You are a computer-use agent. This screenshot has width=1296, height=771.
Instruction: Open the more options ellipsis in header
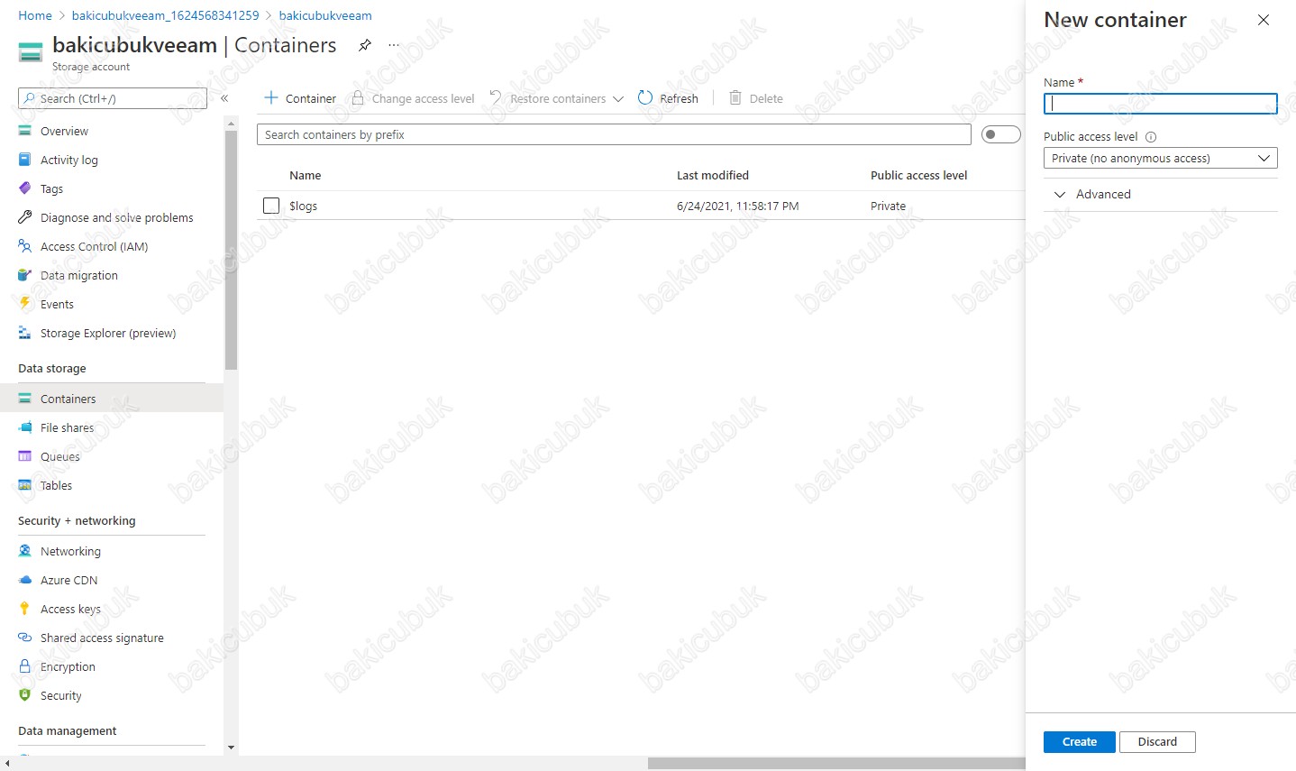[394, 45]
